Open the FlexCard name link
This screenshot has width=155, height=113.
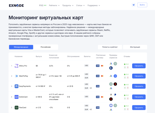coord(23,108)
